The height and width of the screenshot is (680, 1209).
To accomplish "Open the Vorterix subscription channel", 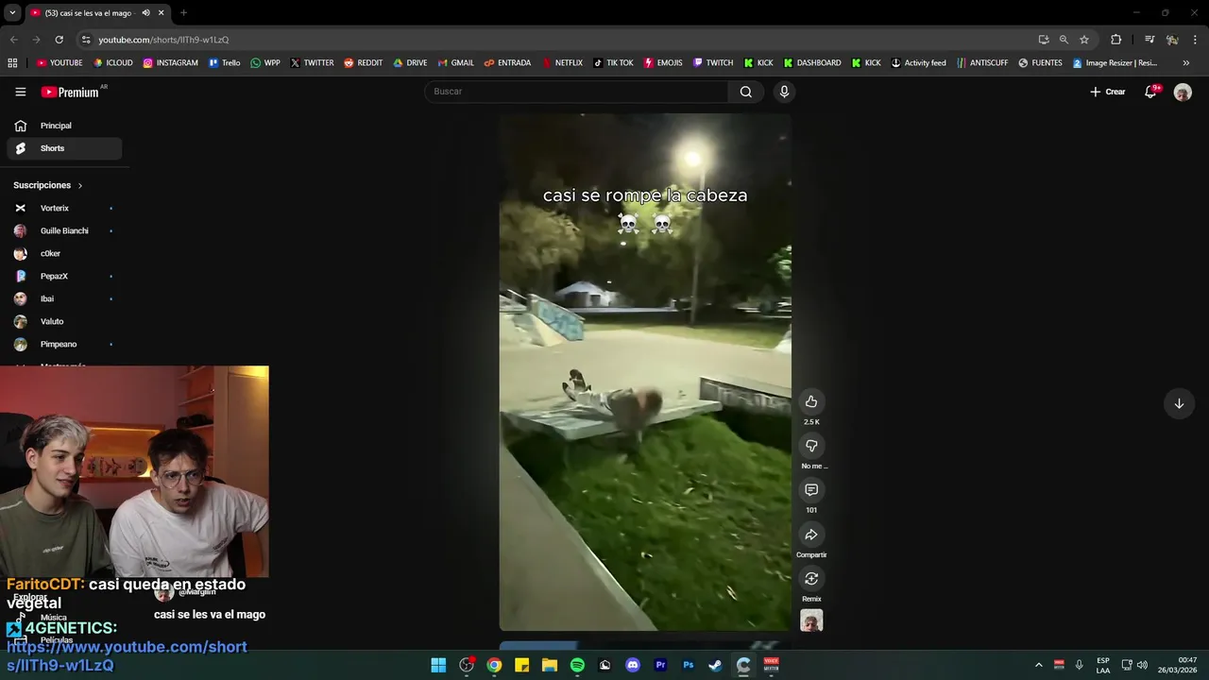I will tap(64, 208).
